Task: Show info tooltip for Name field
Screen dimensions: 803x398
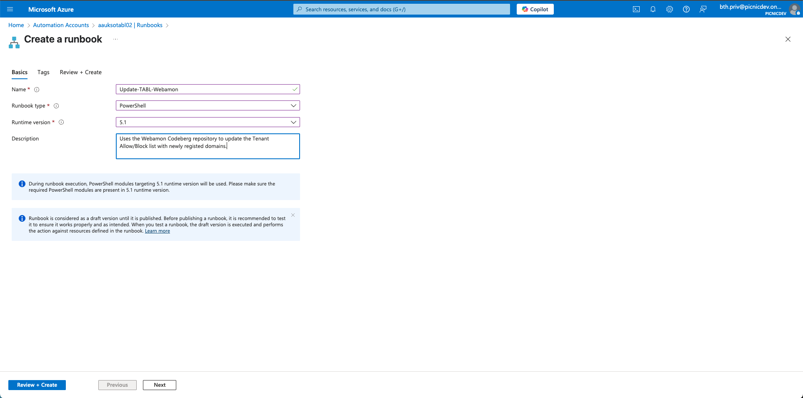Action: coord(37,90)
